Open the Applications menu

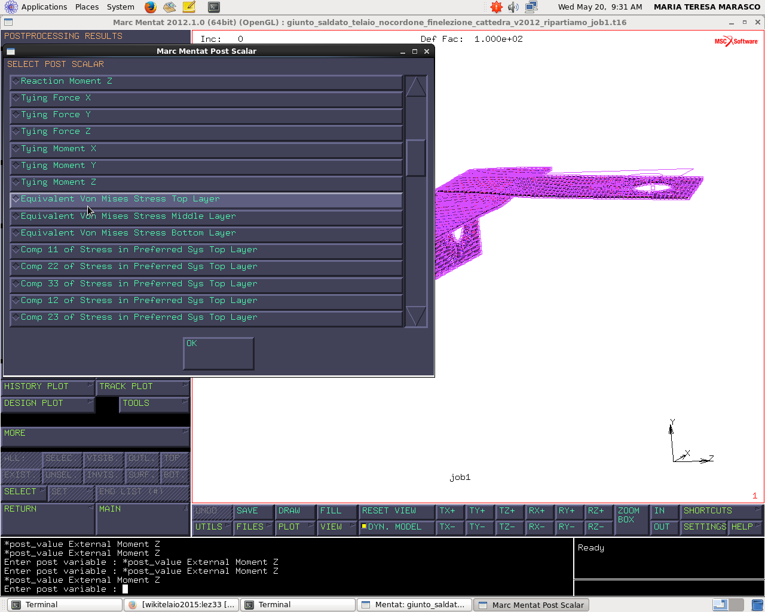37,7
